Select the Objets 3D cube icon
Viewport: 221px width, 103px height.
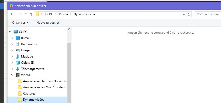click(x=17, y=63)
